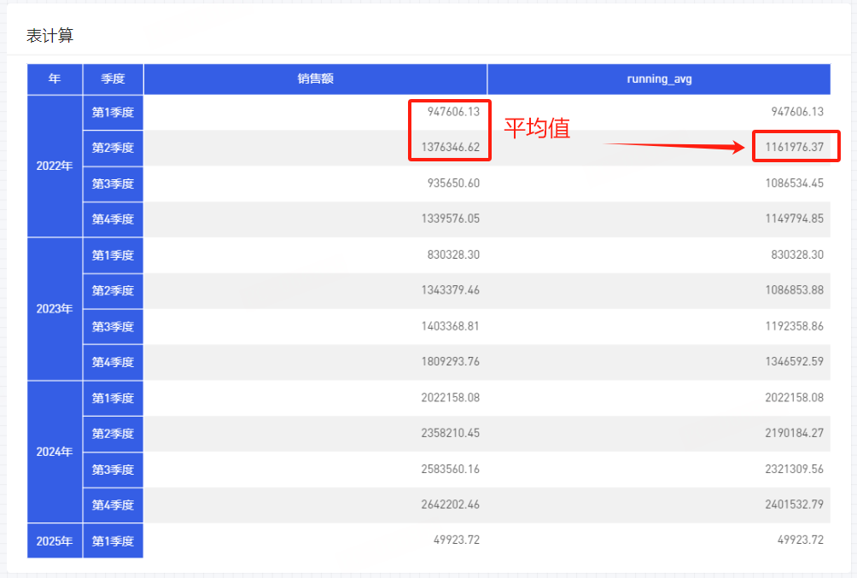The height and width of the screenshot is (578, 857).
Task: Click the 2022年 row group cell
Action: 55,166
